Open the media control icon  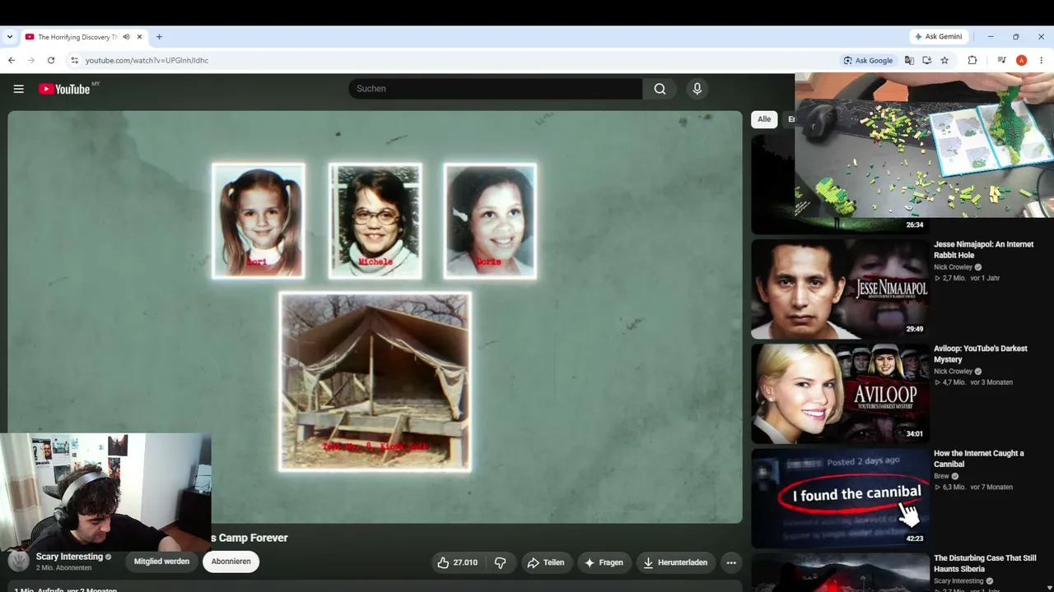[x=1001, y=60]
